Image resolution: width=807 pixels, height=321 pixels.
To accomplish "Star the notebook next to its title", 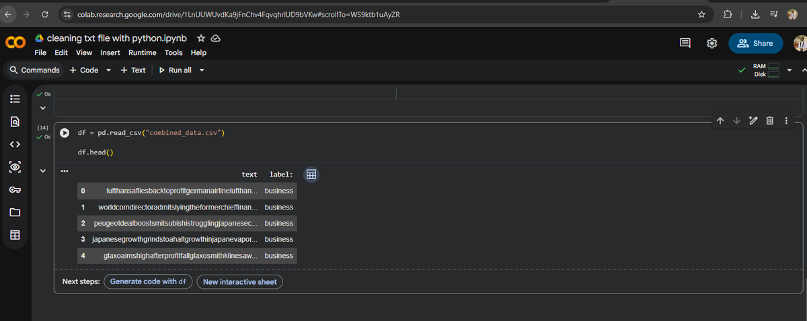I will 200,38.
